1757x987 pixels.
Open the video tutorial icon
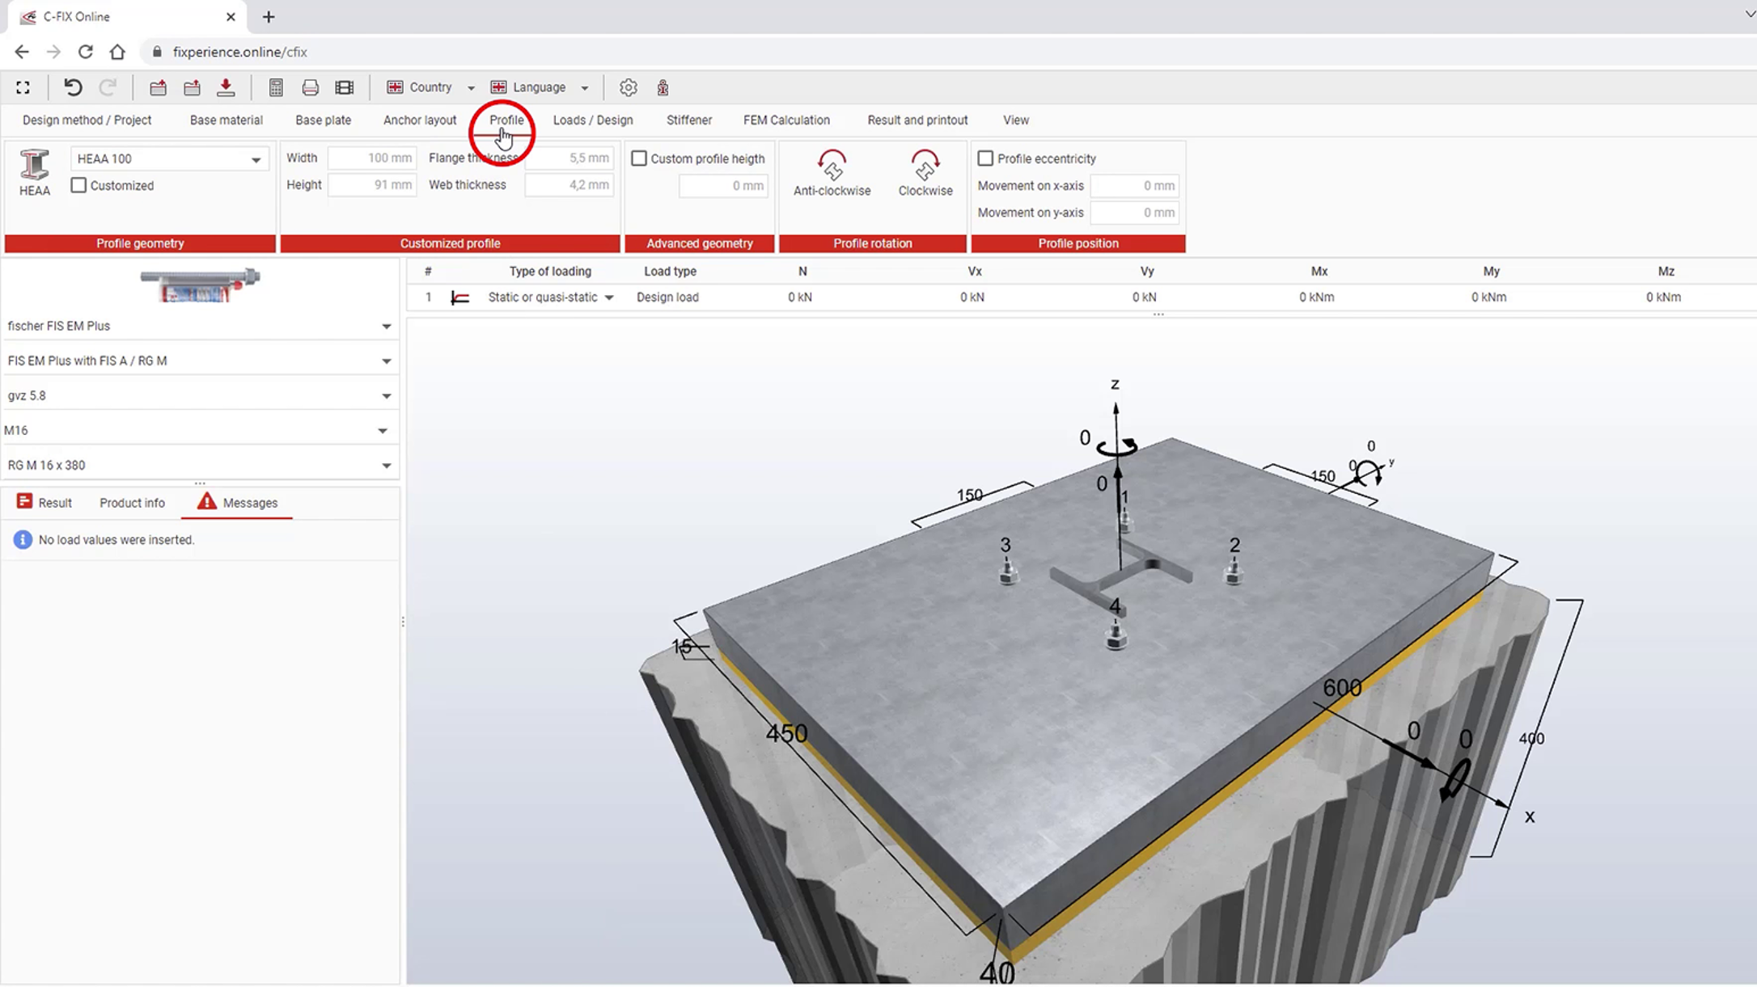tap(344, 87)
